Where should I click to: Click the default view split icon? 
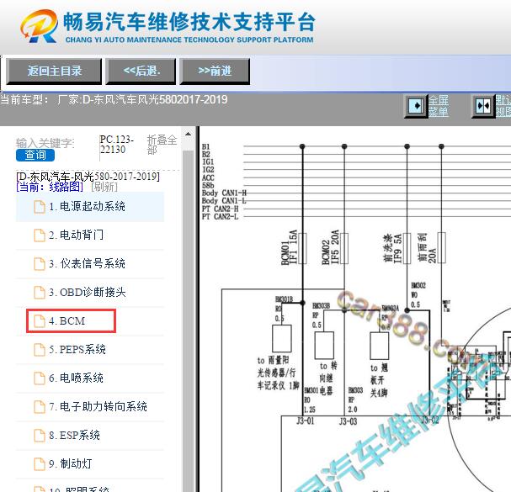[483, 106]
